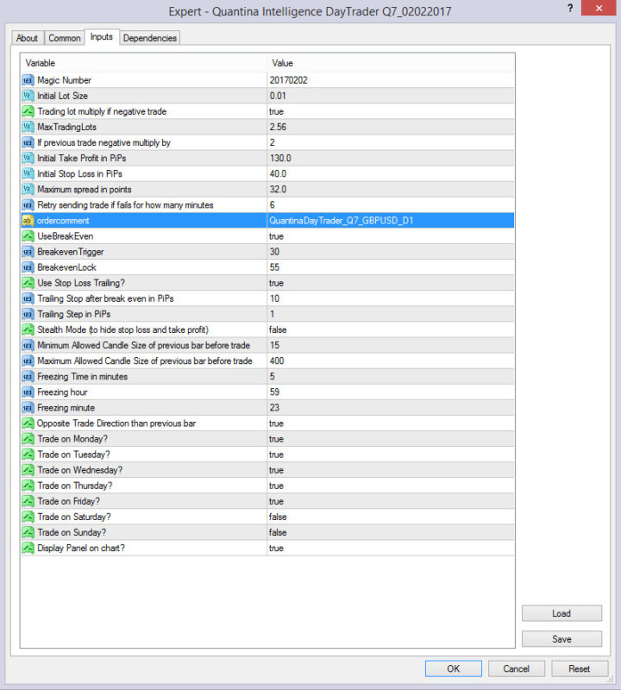The image size is (621, 690).
Task: Click the double-type icon beside Initial Lot Size
Action: (x=28, y=96)
